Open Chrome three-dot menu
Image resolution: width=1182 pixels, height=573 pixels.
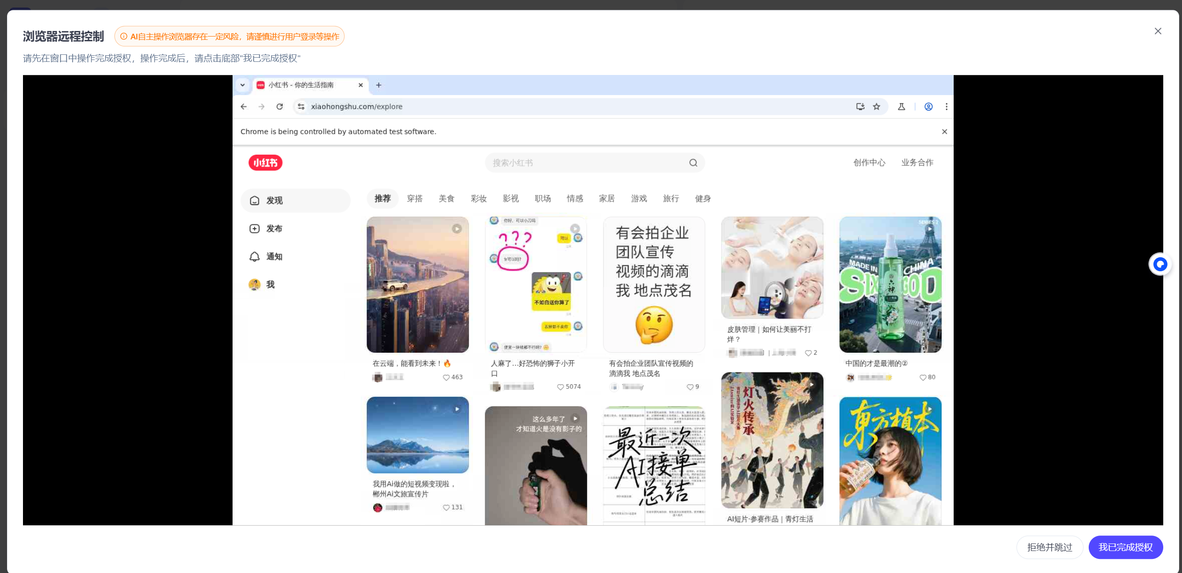(x=946, y=106)
